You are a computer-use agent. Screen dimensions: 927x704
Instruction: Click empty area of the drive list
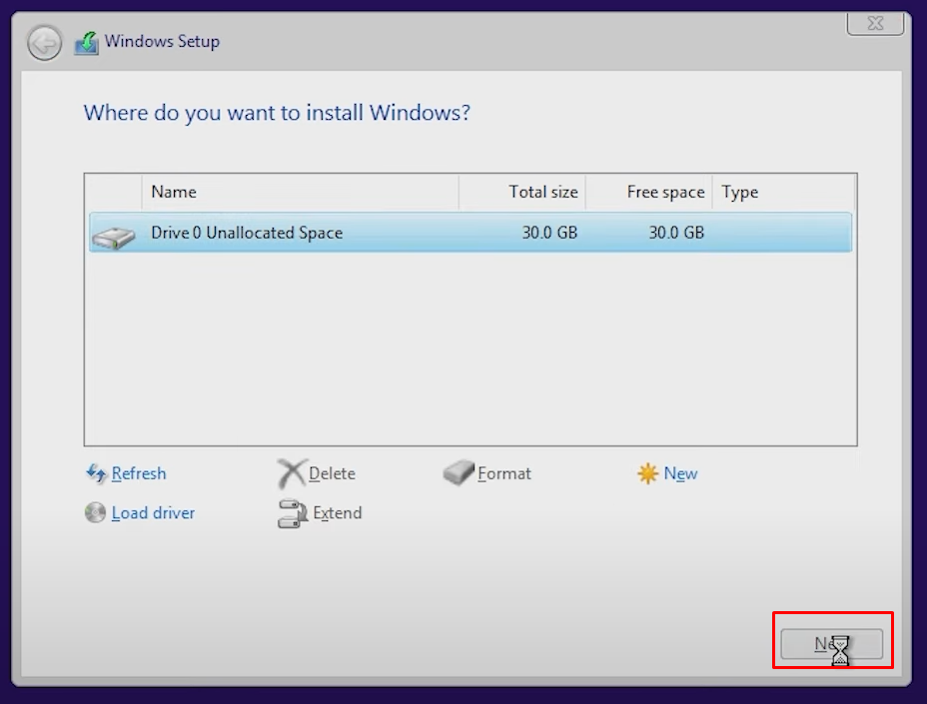469,350
